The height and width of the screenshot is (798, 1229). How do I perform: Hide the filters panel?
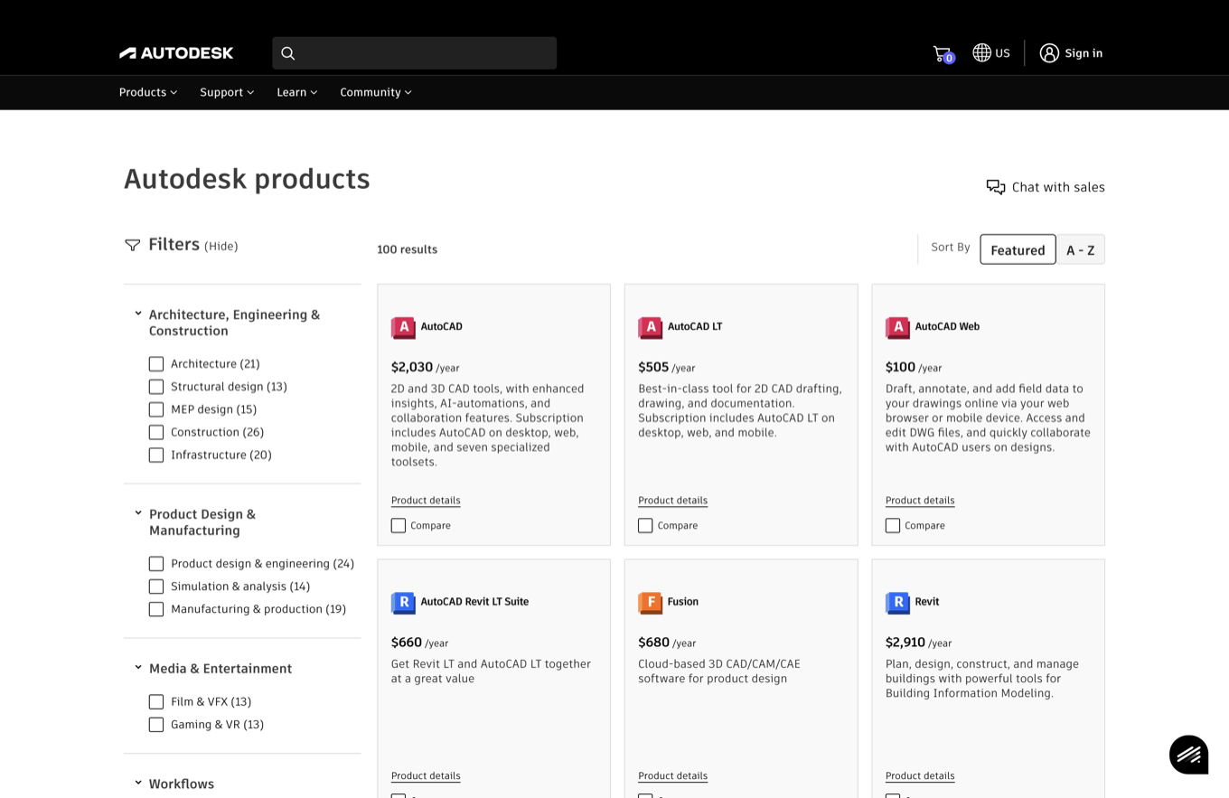(221, 246)
